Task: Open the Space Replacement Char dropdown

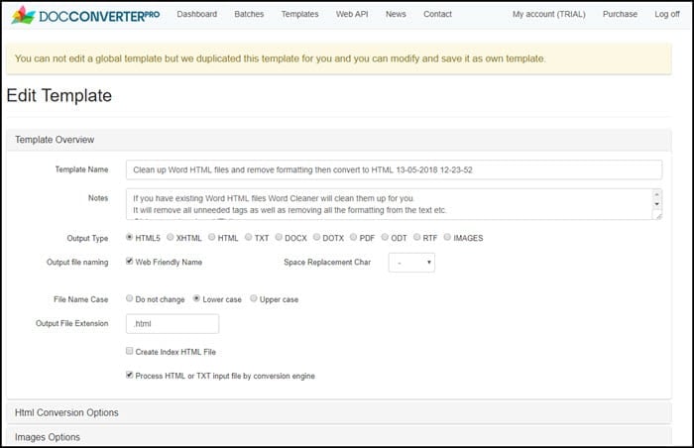Action: pyautogui.click(x=411, y=263)
